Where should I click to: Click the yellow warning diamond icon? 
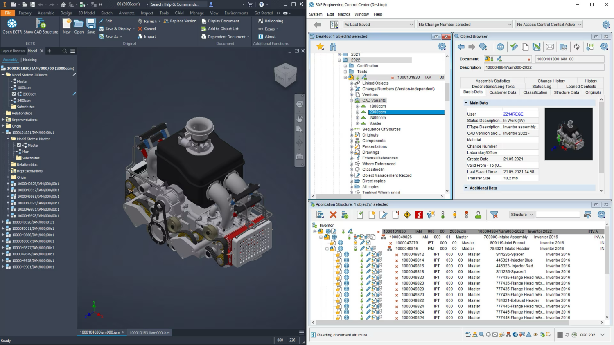(407, 215)
